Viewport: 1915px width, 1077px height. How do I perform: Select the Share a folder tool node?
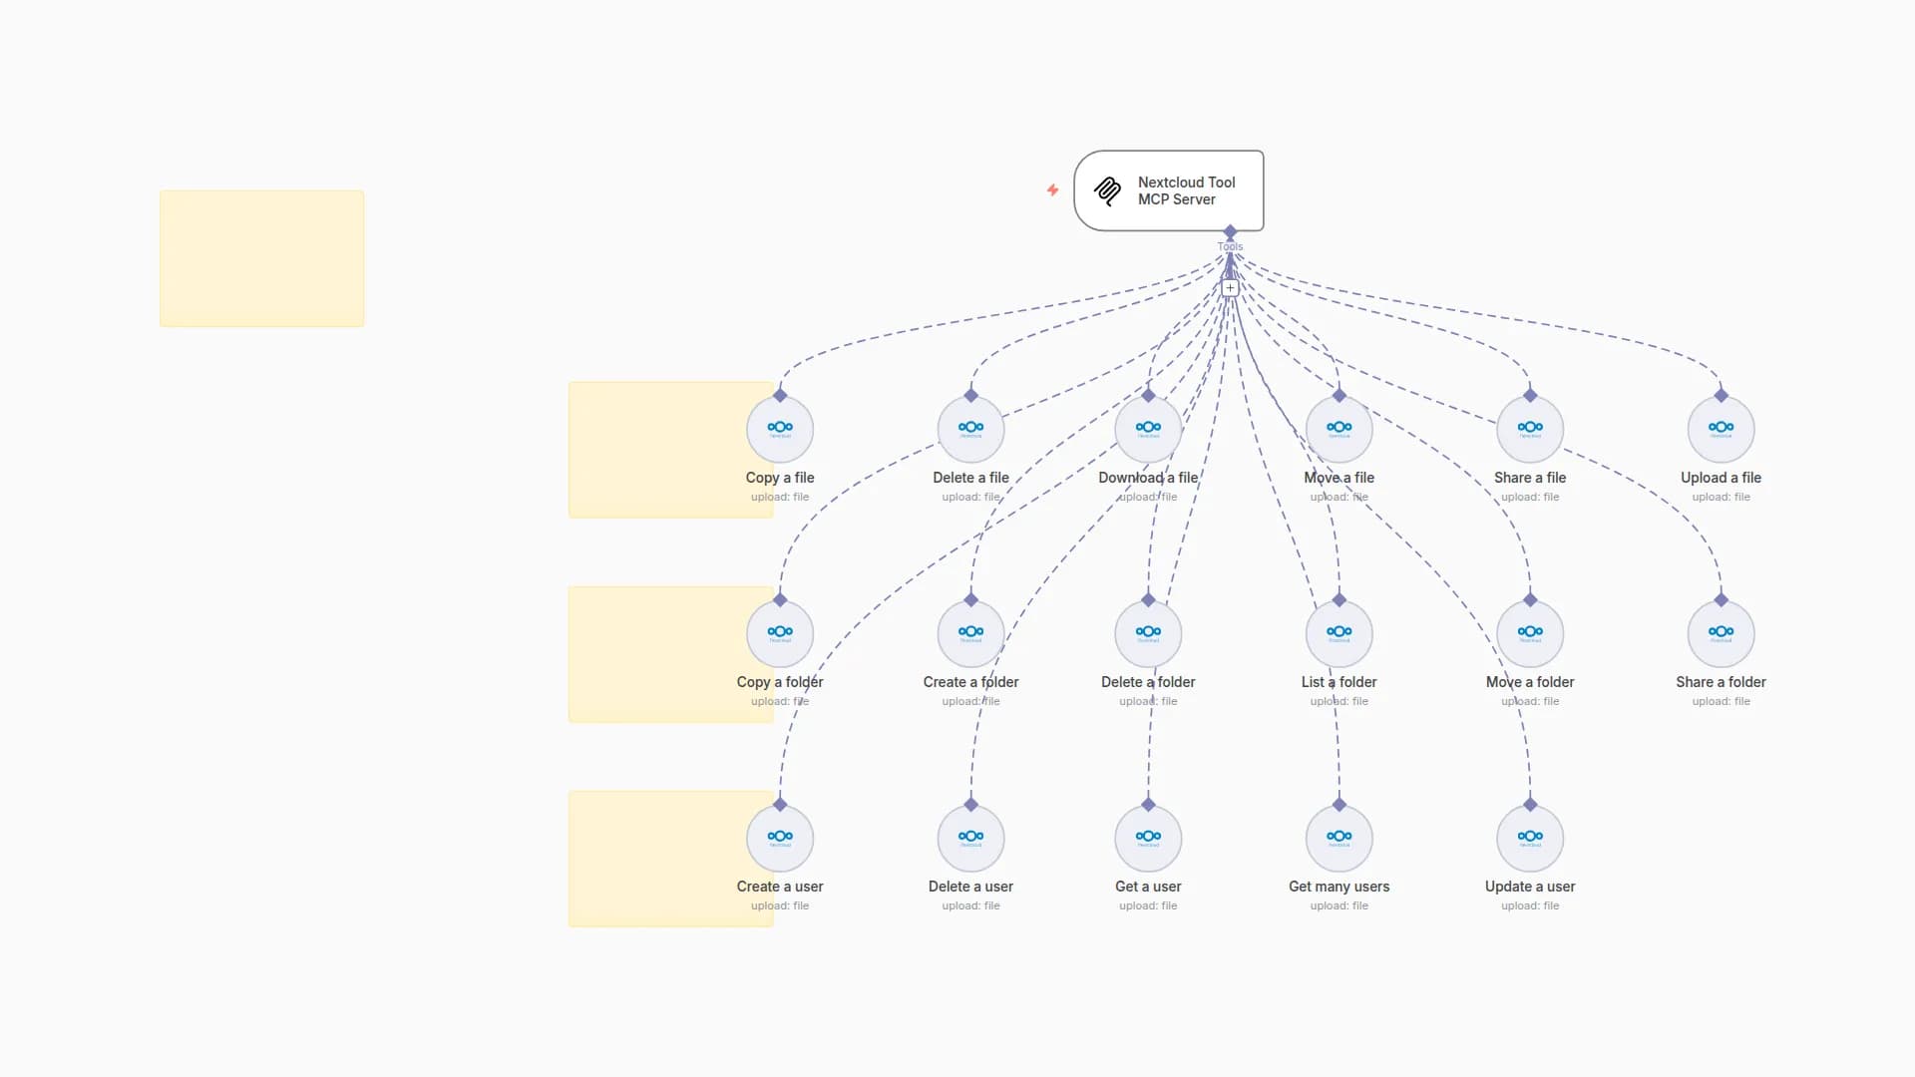point(1721,633)
